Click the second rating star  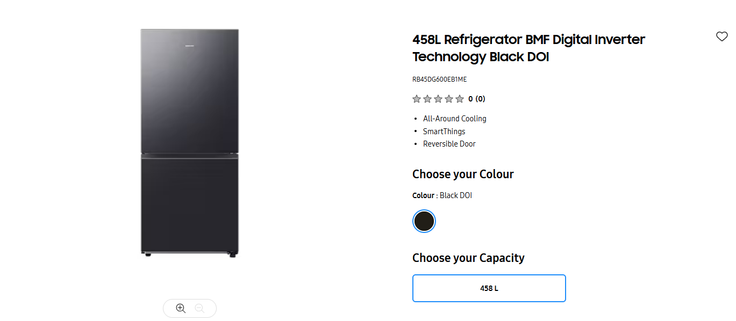427,99
